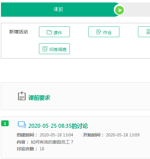Click the 创建时间 value 2020-05-18 13:04
This screenshot has height=159, width=150.
56,135
